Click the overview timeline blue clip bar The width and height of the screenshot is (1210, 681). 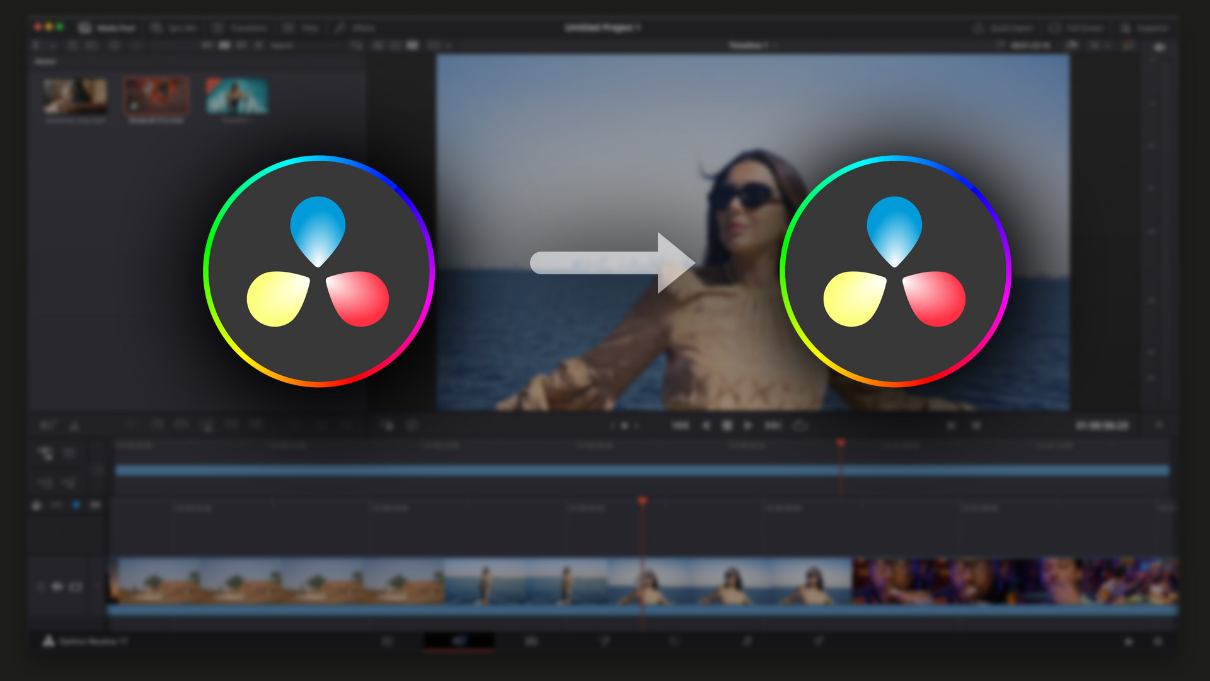pyautogui.click(x=642, y=470)
